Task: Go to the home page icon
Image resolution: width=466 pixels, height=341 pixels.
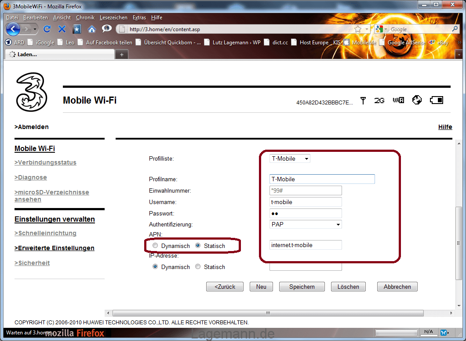Action: click(91, 29)
